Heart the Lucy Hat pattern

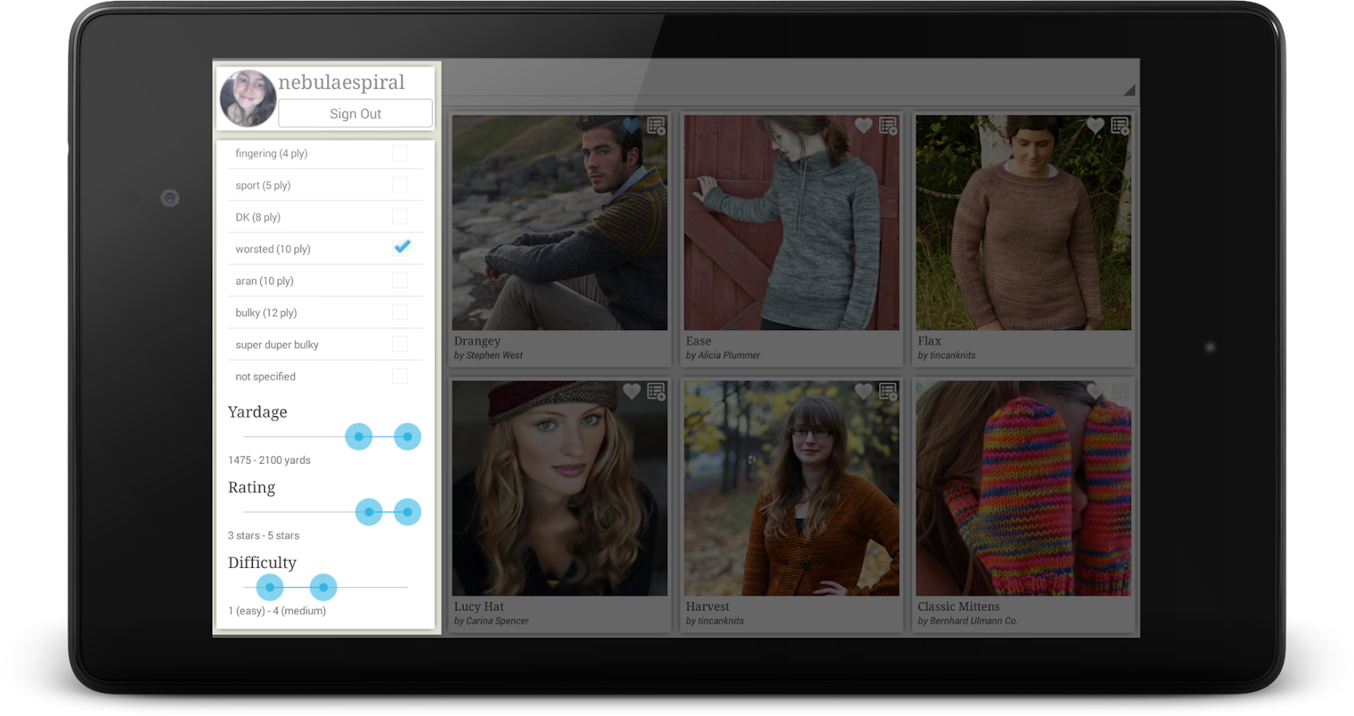click(x=632, y=391)
